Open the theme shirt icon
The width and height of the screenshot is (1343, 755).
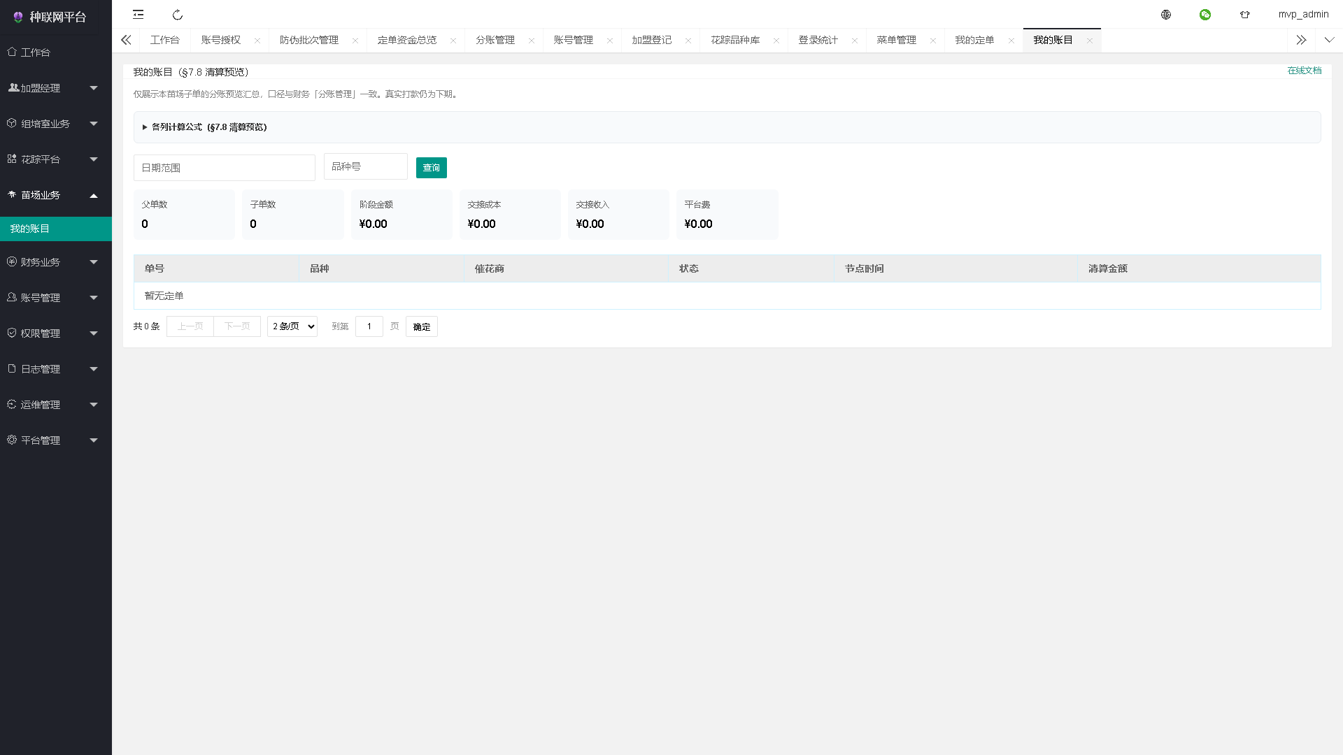click(x=1245, y=15)
